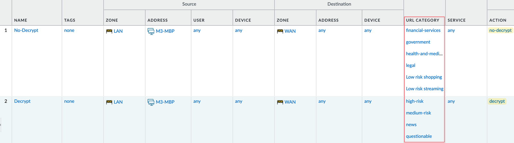The image size is (514, 143).
Task: Select the questionable URL category
Action: tap(419, 136)
